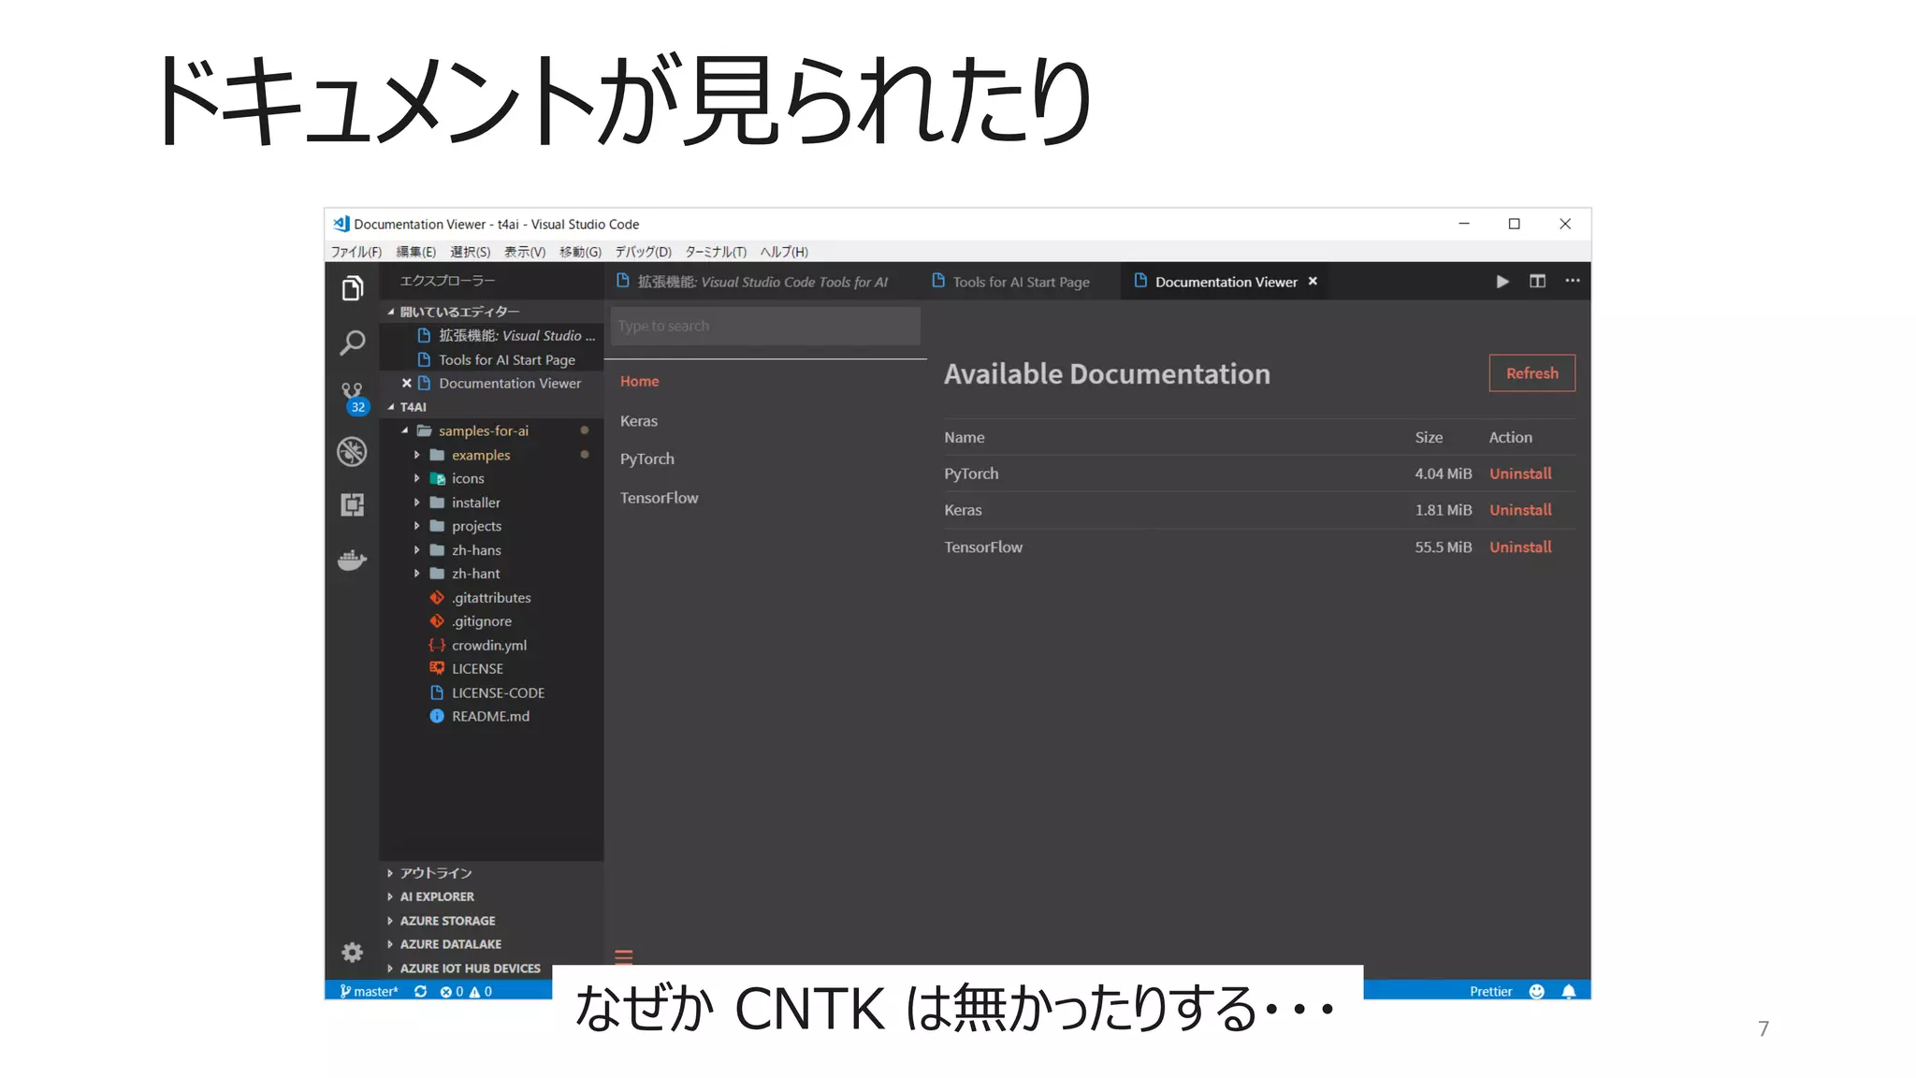Open the ターミナル(T) menu
Image resolution: width=1916 pixels, height=1078 pixels.
tap(716, 252)
